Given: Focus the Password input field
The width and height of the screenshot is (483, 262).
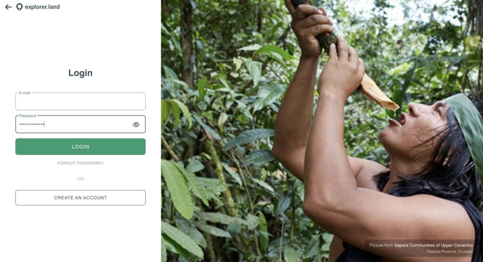Looking at the screenshot, I should click(x=80, y=124).
